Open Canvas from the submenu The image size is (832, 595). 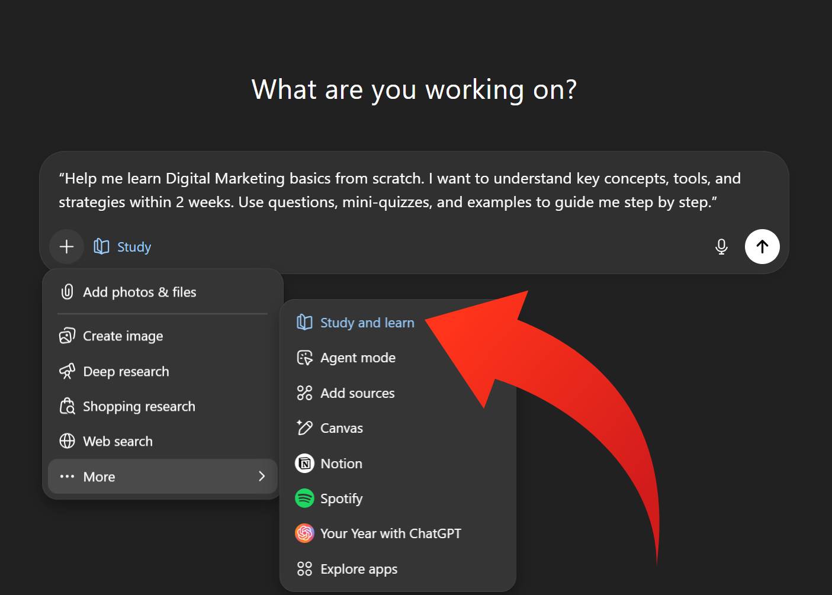tap(341, 428)
